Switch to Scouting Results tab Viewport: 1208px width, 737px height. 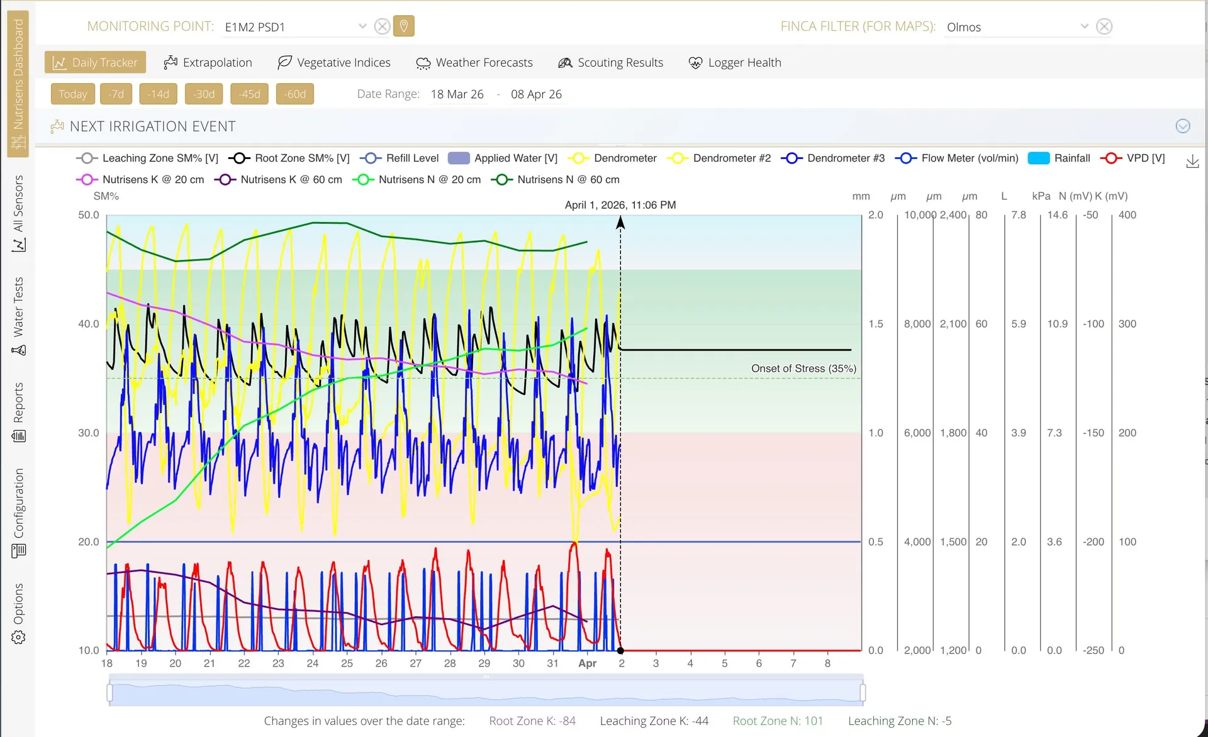610,62
